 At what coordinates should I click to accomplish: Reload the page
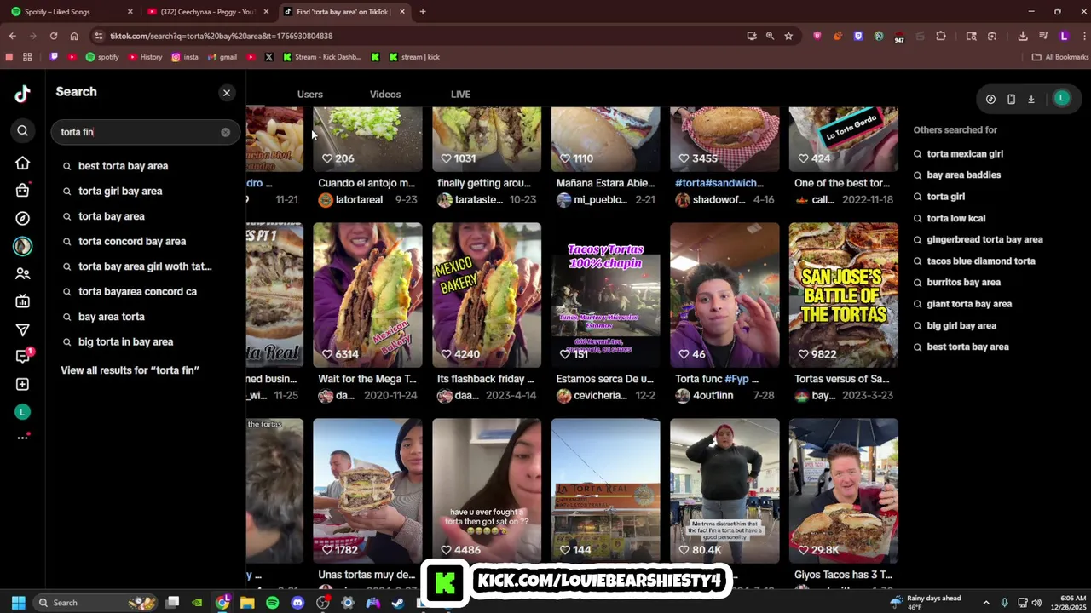[x=53, y=36]
